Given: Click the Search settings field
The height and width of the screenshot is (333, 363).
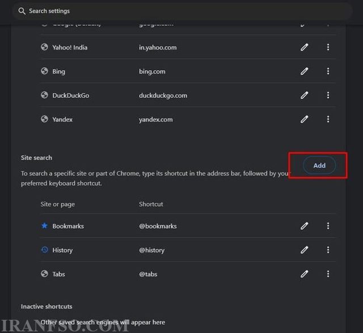Looking at the screenshot, I should [x=182, y=11].
